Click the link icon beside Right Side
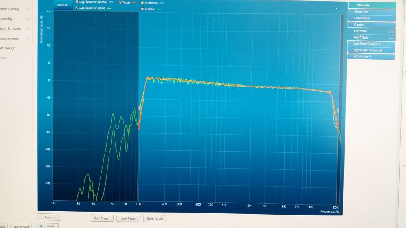 [x=391, y=38]
